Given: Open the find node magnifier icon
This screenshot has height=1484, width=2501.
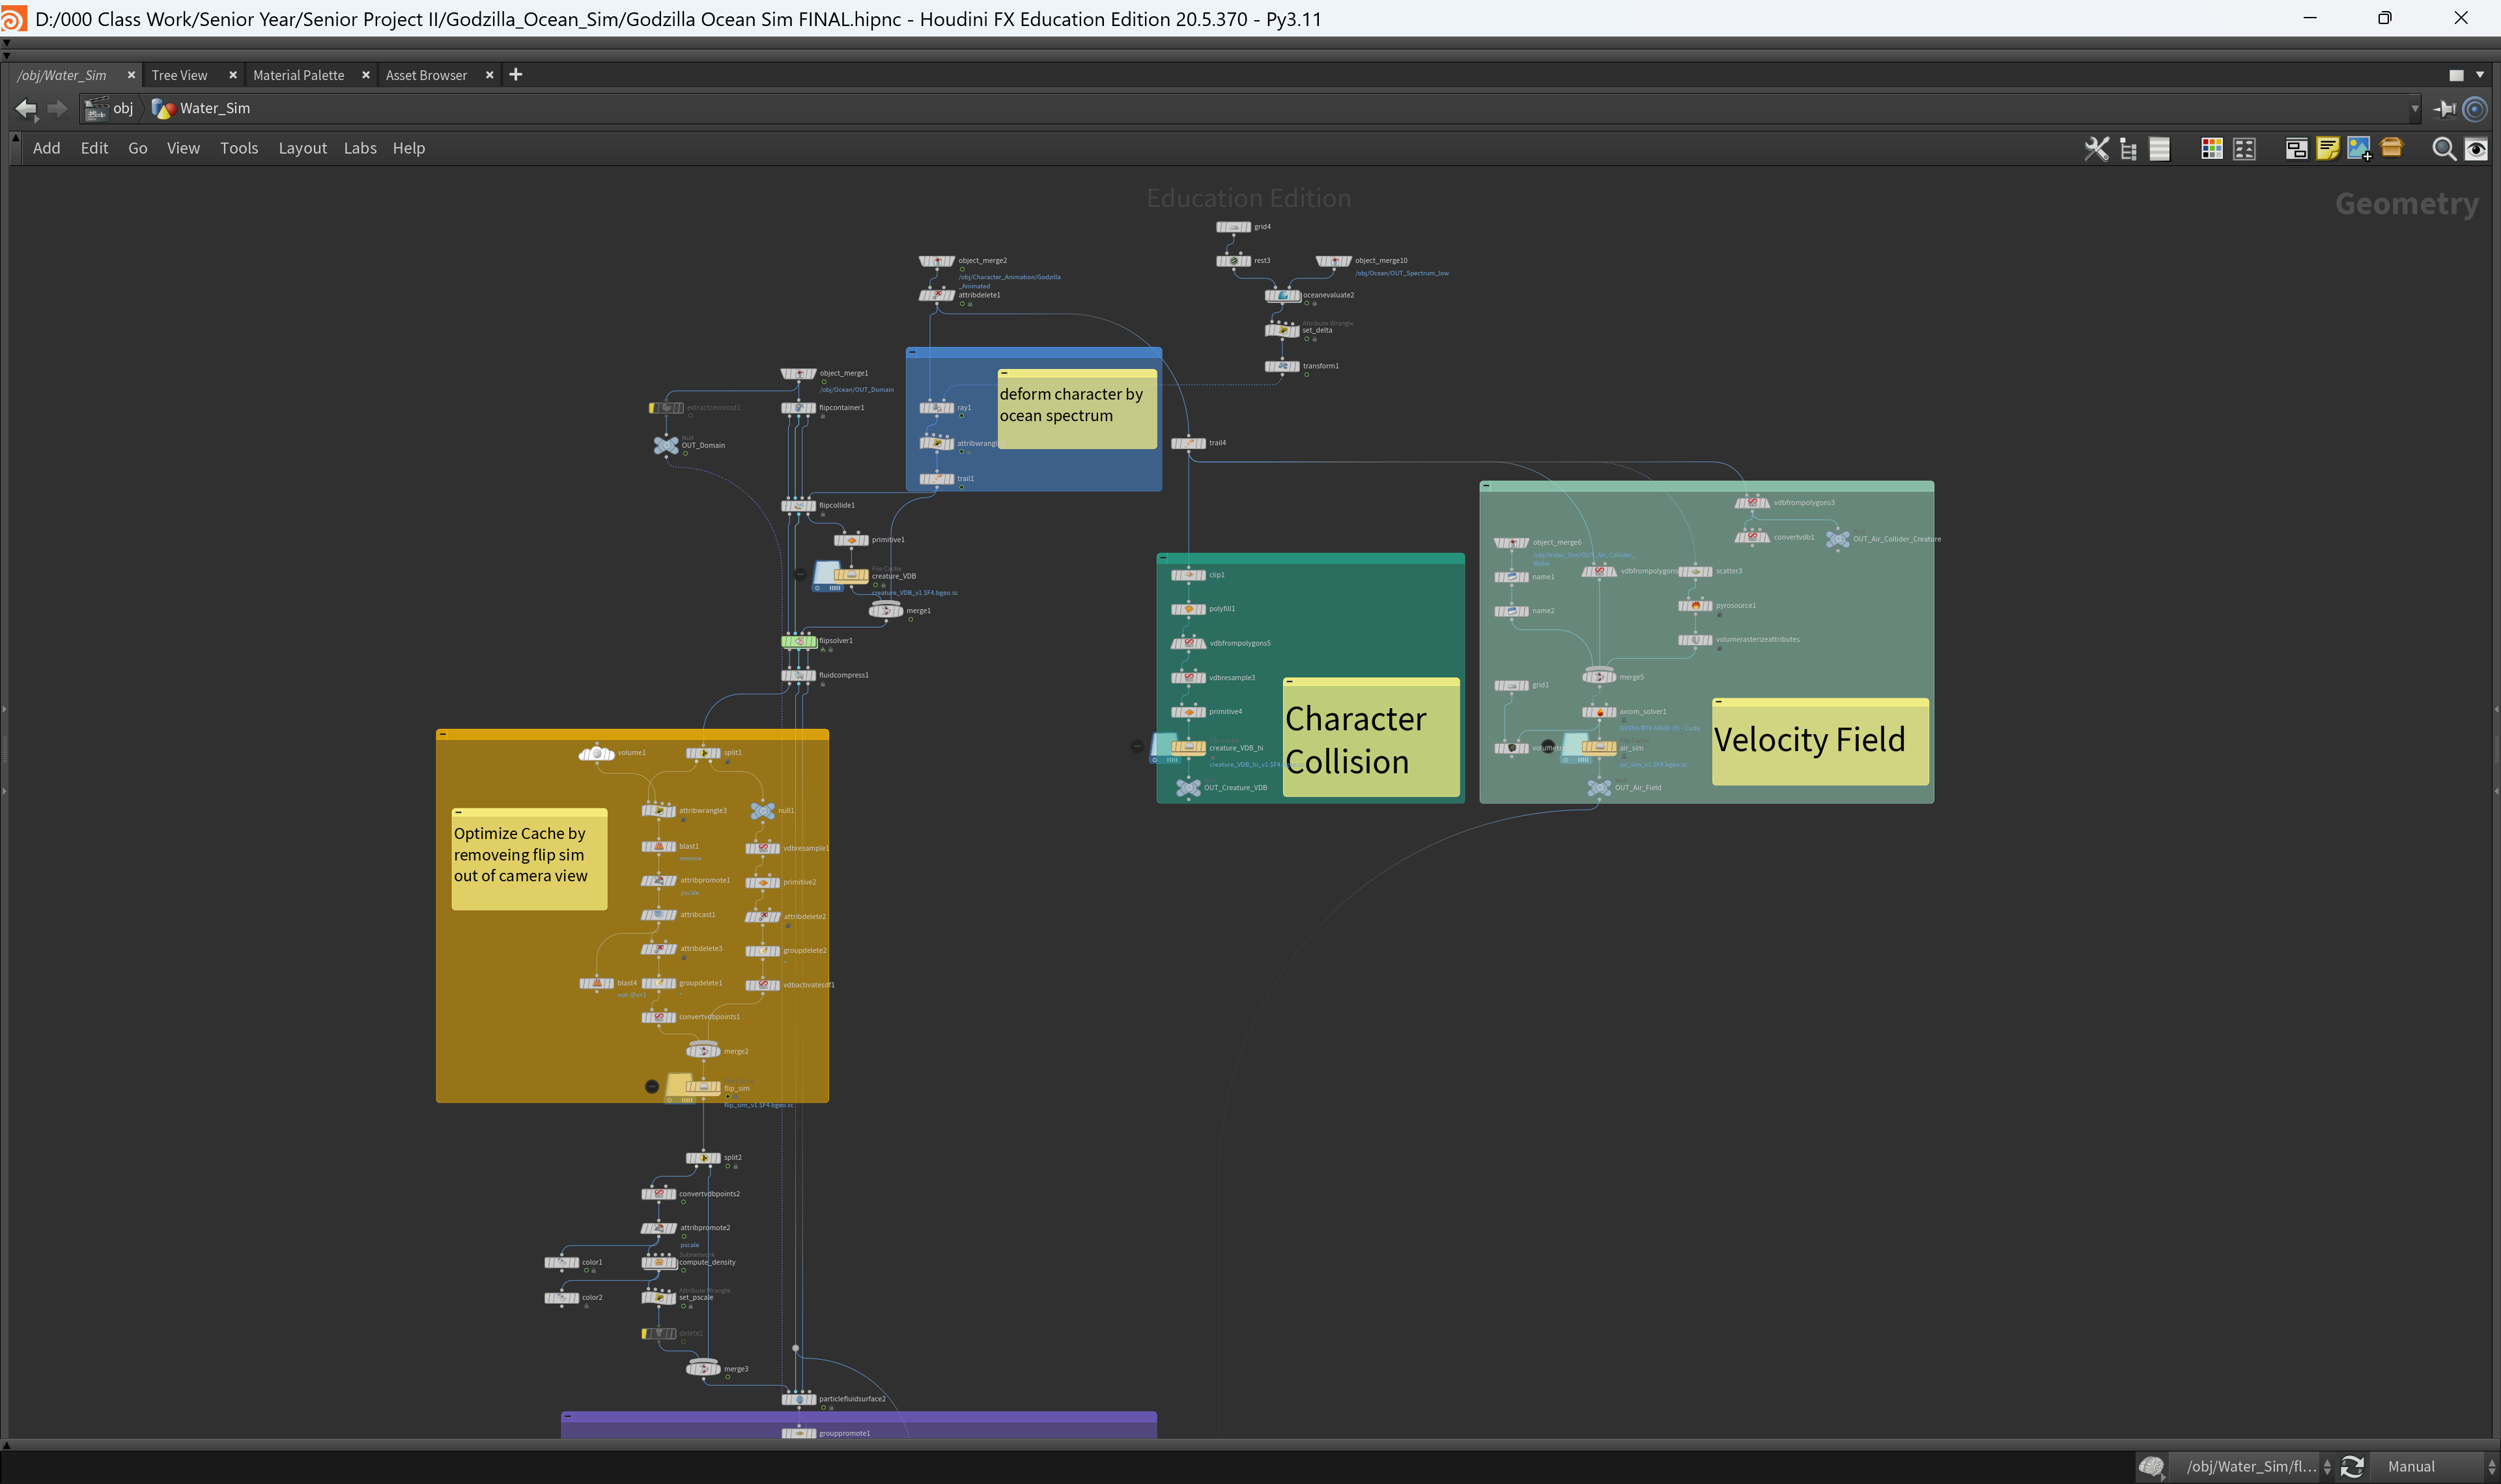Looking at the screenshot, I should click(x=2444, y=149).
